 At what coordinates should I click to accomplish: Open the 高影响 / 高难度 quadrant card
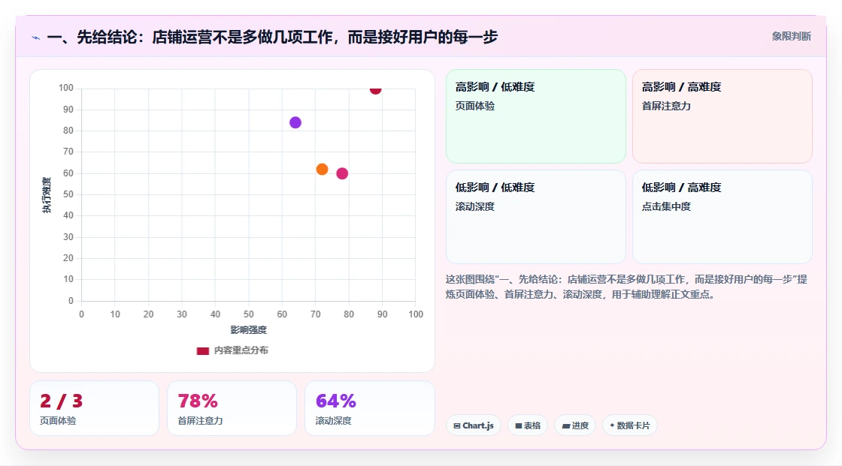722,116
